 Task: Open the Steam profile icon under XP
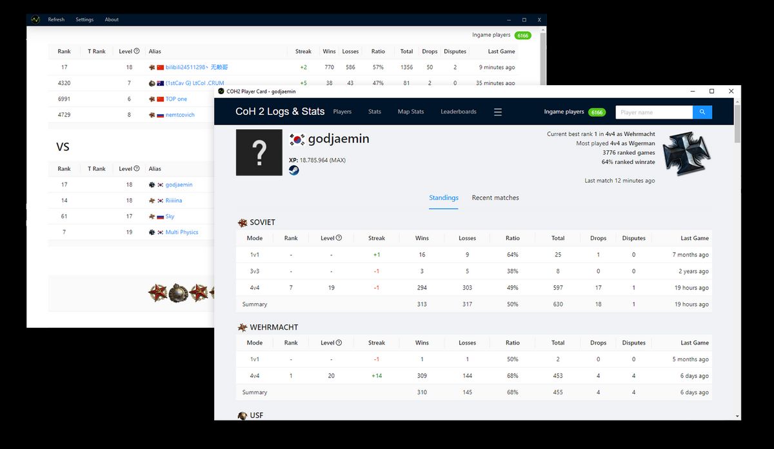(294, 170)
